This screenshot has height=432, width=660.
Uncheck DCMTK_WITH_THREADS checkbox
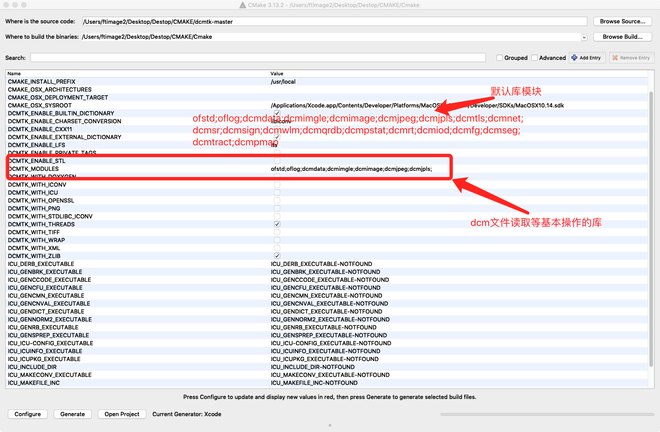click(277, 224)
